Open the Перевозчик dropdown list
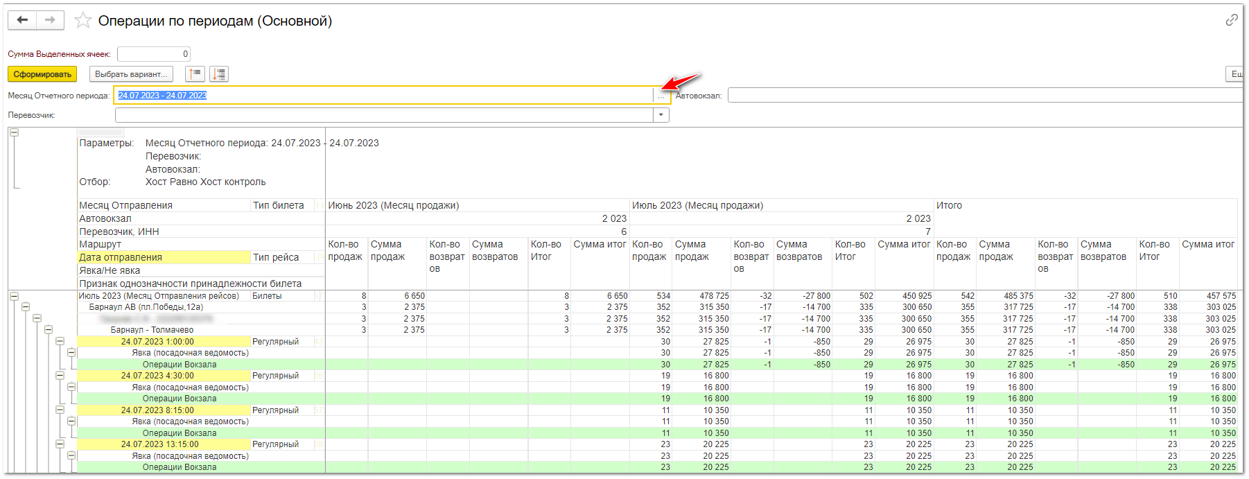Screen dimensions: 1249x479 (x=661, y=115)
